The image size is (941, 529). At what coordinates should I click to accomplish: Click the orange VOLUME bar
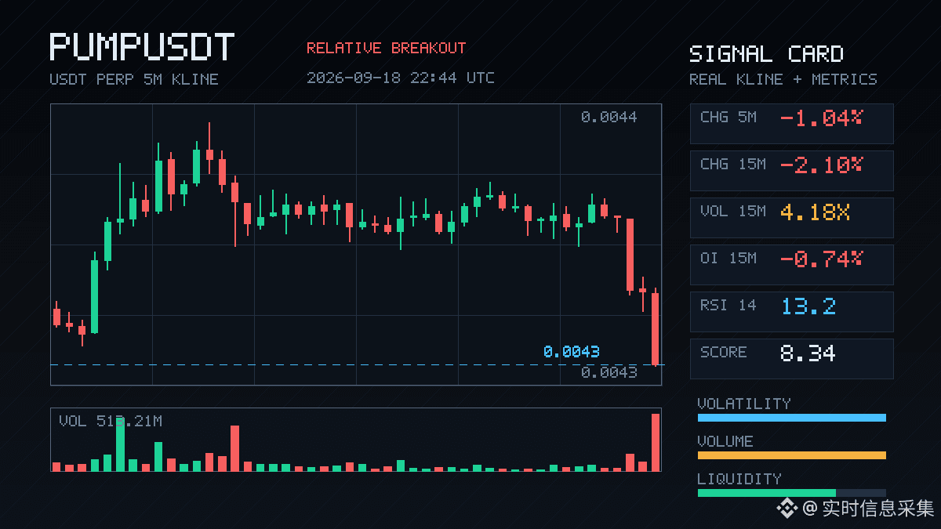[x=791, y=455]
